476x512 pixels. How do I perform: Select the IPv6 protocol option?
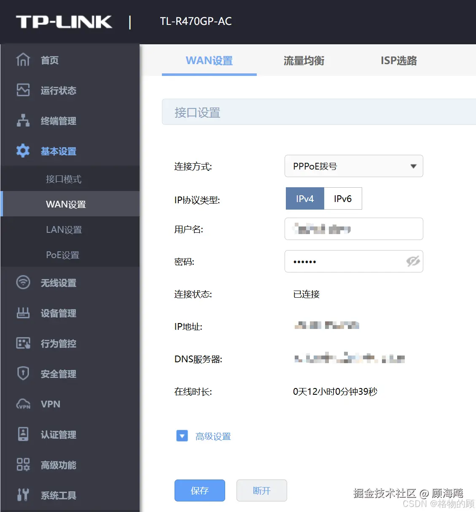pyautogui.click(x=342, y=198)
